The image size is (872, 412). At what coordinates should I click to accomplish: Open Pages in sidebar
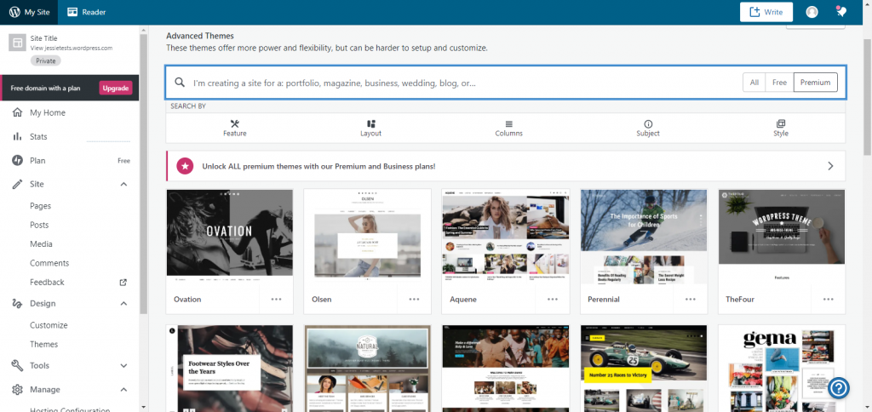point(41,206)
